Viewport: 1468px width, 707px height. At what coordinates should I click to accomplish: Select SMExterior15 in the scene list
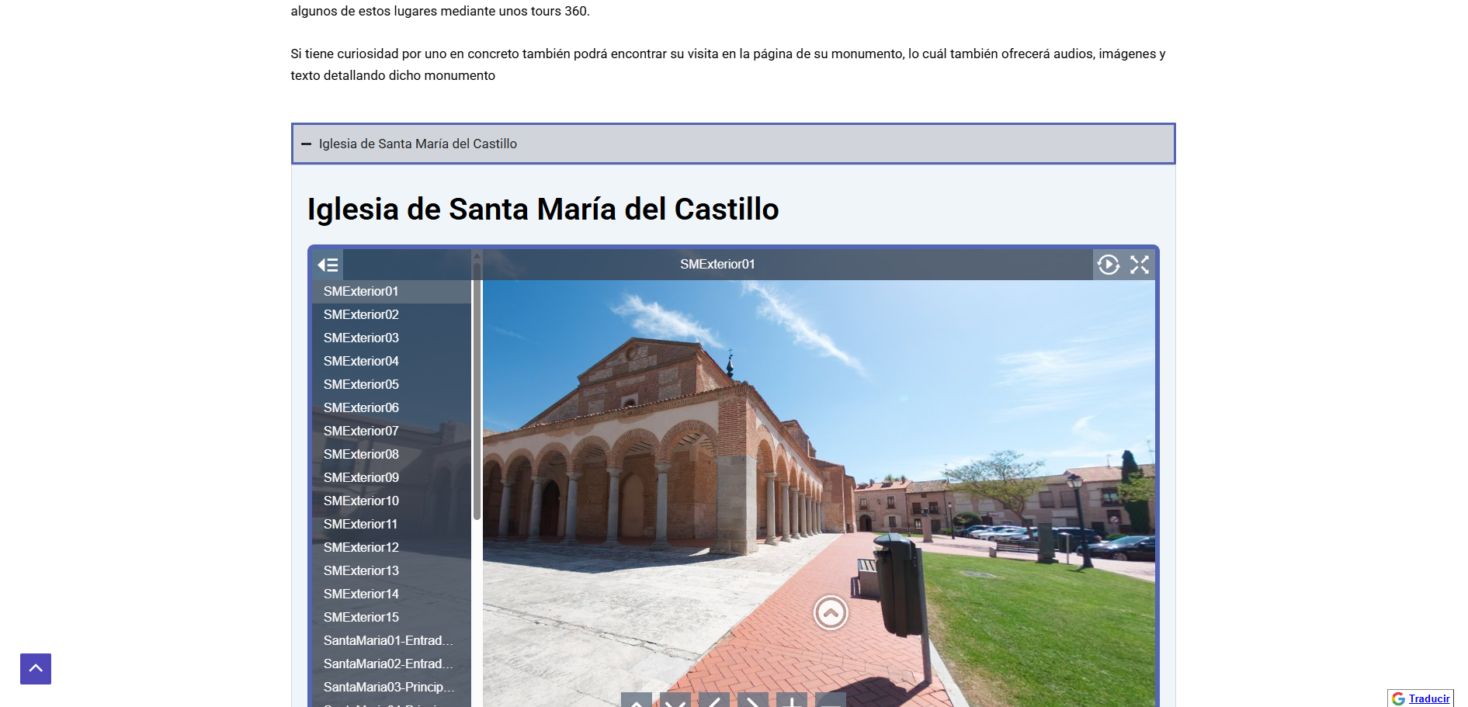391,617
